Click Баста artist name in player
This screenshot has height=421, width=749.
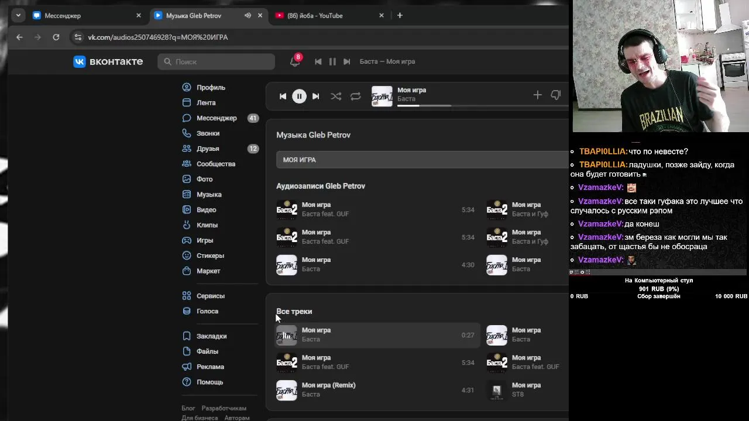(x=406, y=99)
